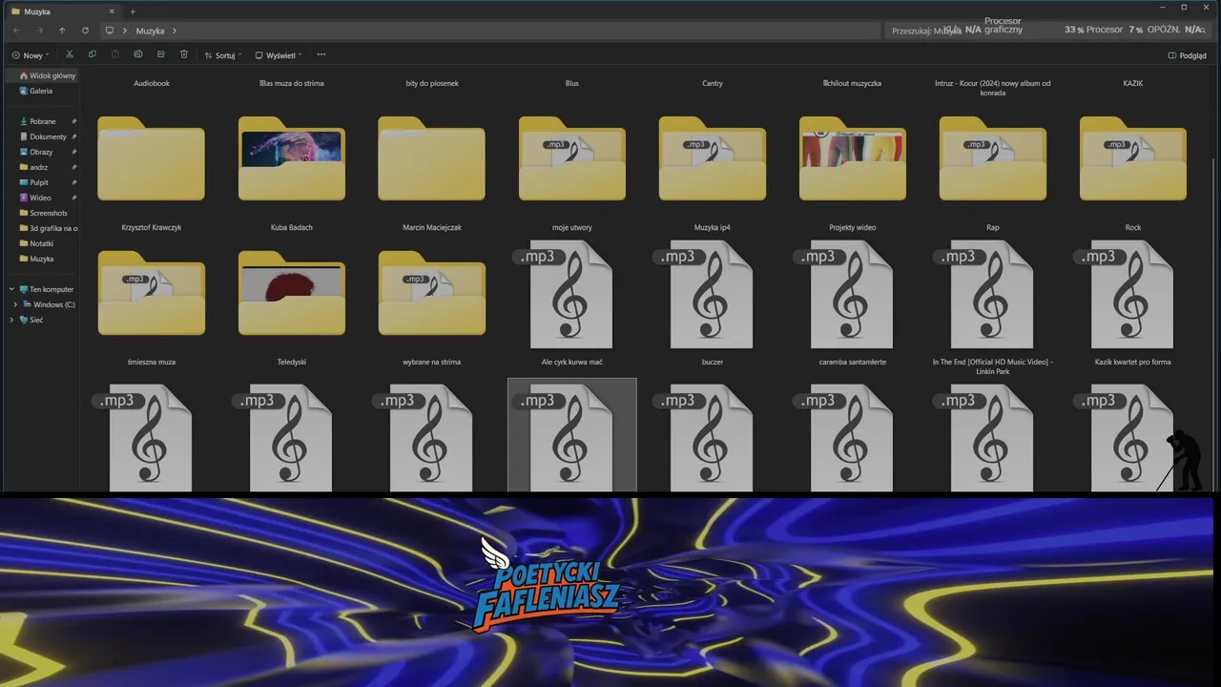Unpin Pulpit using its pin icon

tap(74, 182)
